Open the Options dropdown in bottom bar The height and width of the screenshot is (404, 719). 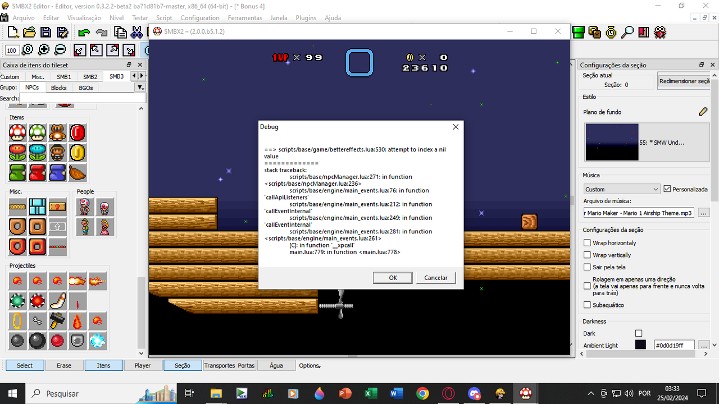click(x=310, y=365)
